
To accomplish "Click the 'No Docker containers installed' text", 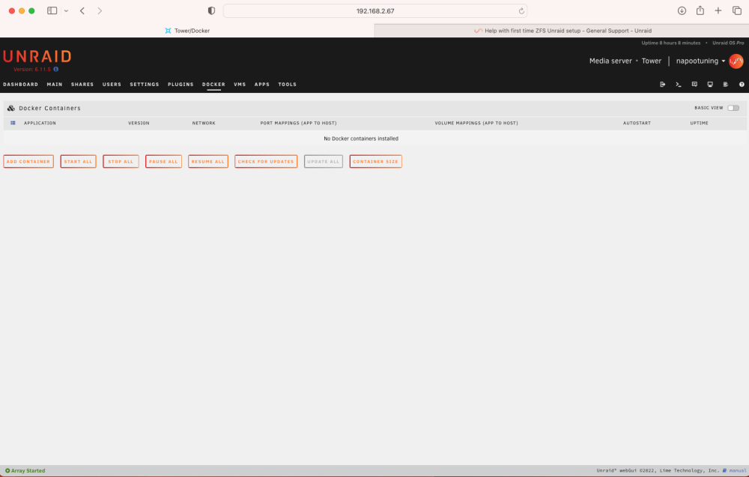I will (x=361, y=139).
